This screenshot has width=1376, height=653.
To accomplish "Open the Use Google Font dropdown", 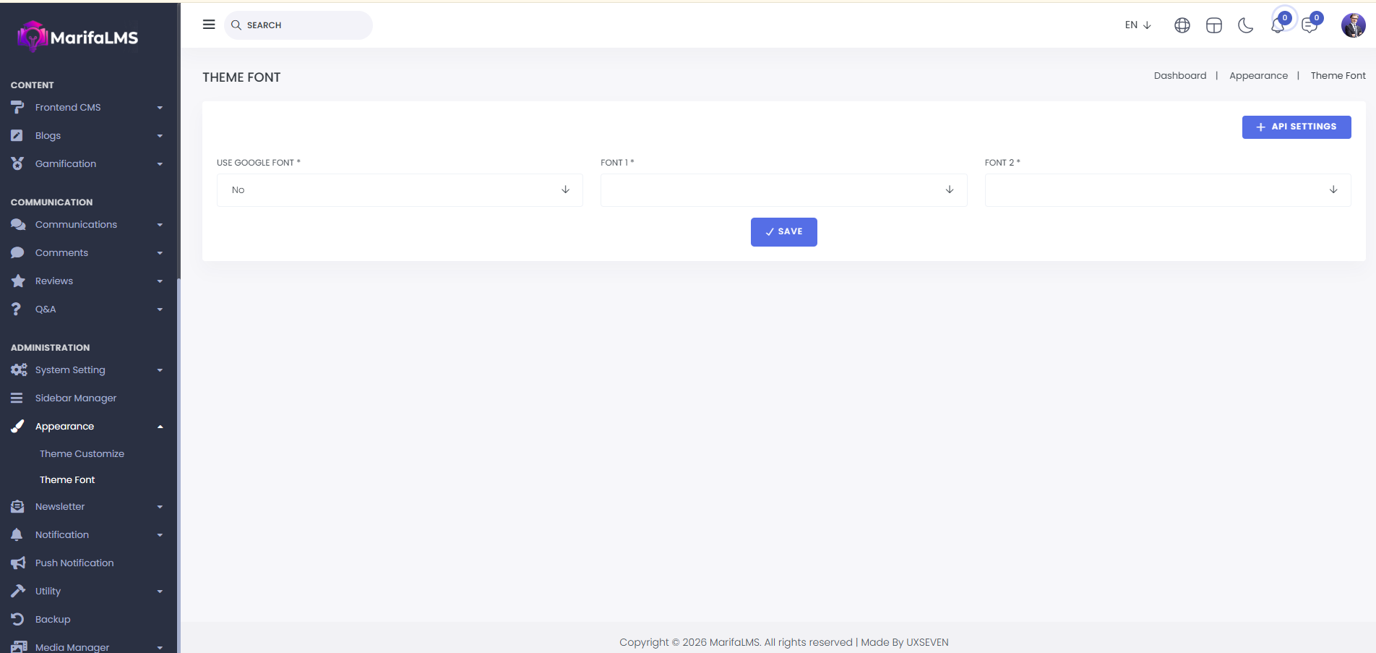I will click(x=400, y=190).
